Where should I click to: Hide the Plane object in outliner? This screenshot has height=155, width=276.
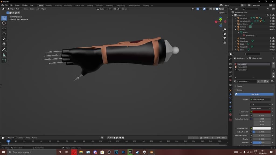click(x=270, y=50)
